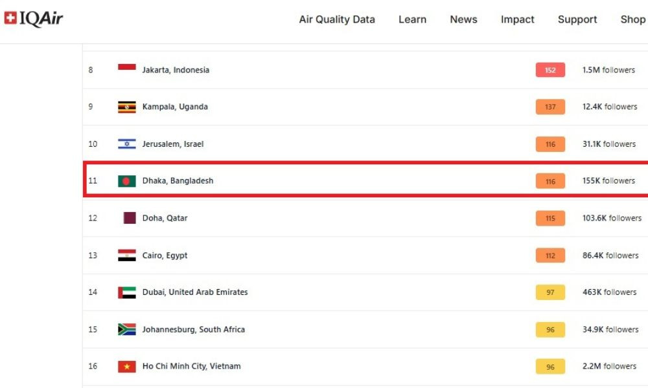Click the Vietnam flag icon
This screenshot has width=648, height=388.
click(x=127, y=366)
